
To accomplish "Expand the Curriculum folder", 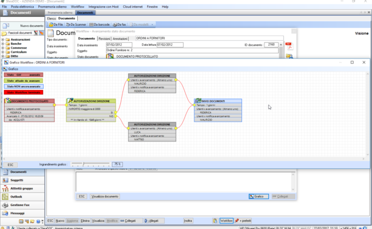I will pyautogui.click(x=3, y=52).
